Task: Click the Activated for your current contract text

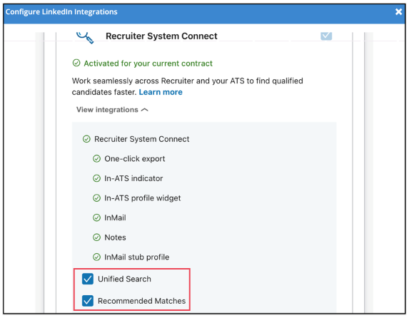Action: [x=148, y=63]
